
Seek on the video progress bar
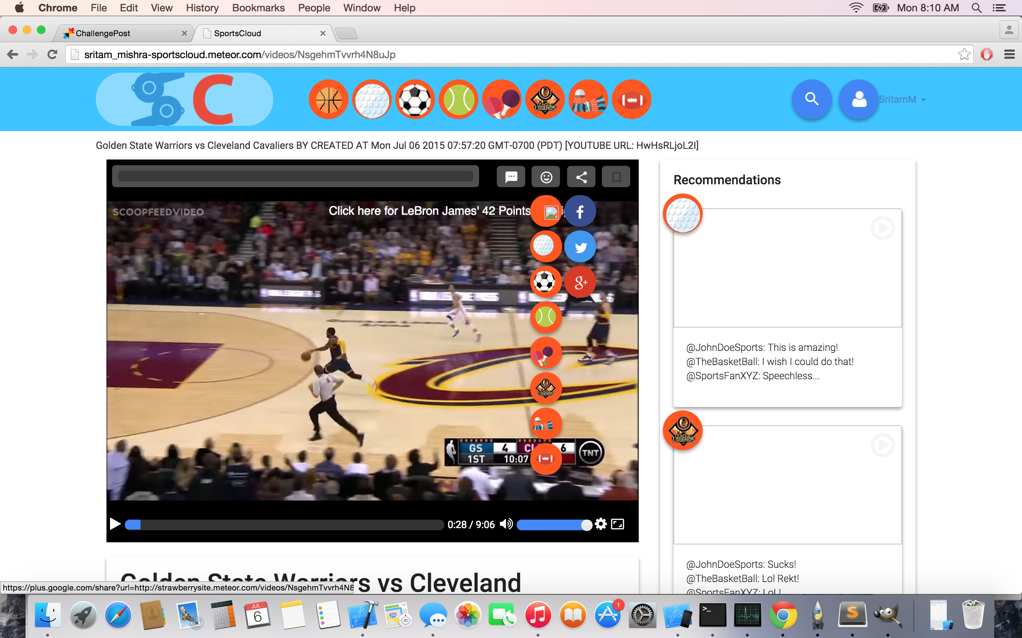(x=284, y=525)
